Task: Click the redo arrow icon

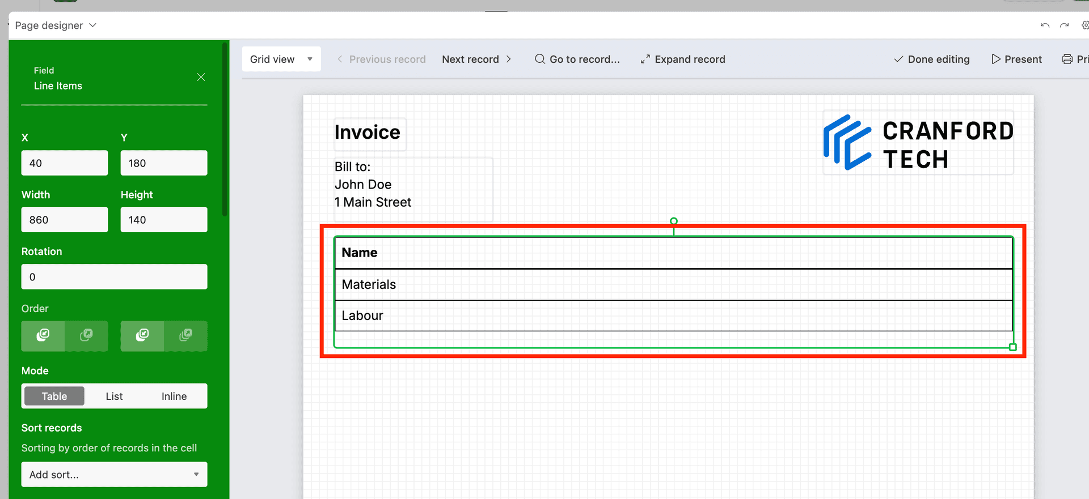Action: pos(1065,25)
